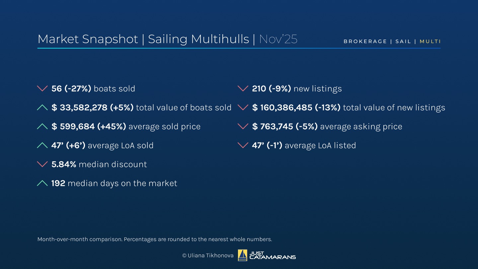478x269 pixels.
Task: Click the down arrow beside average LoA listed
Action: (243, 145)
